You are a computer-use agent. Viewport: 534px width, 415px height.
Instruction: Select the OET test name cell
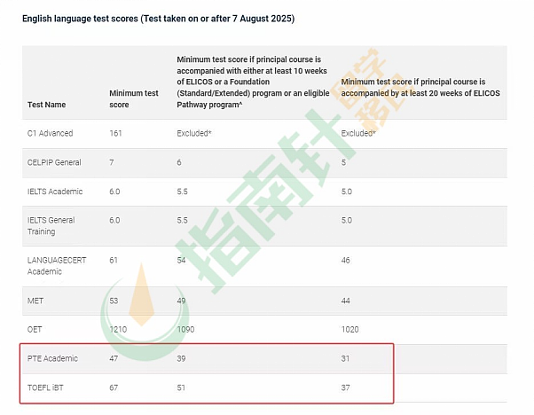coord(35,330)
